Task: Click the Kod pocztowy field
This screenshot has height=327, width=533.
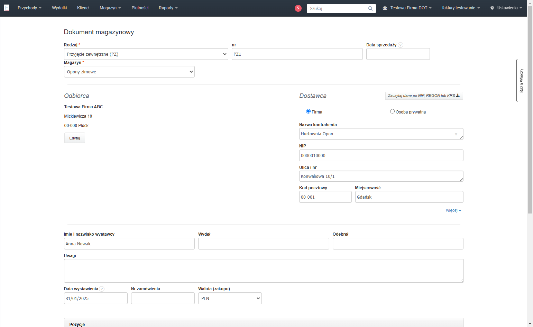Action: [325, 197]
